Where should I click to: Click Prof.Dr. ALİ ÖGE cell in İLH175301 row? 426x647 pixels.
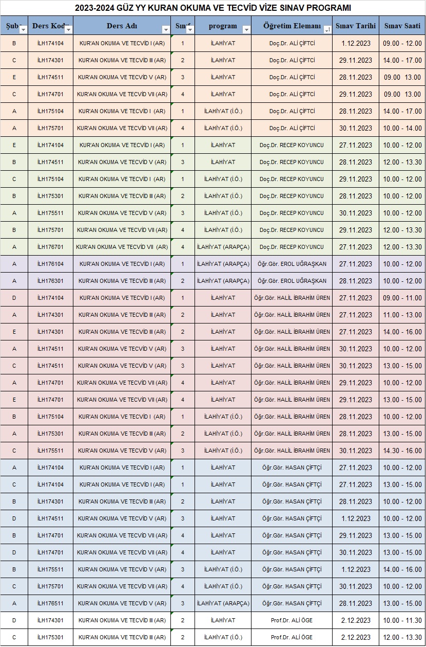(292, 637)
